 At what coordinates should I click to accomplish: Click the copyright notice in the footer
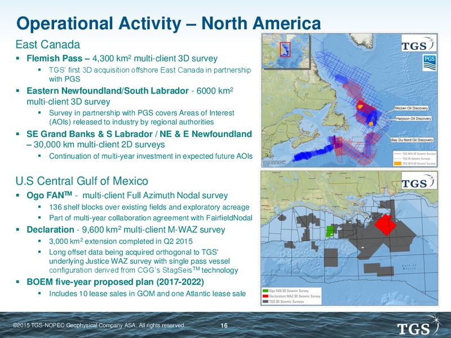pos(99,326)
